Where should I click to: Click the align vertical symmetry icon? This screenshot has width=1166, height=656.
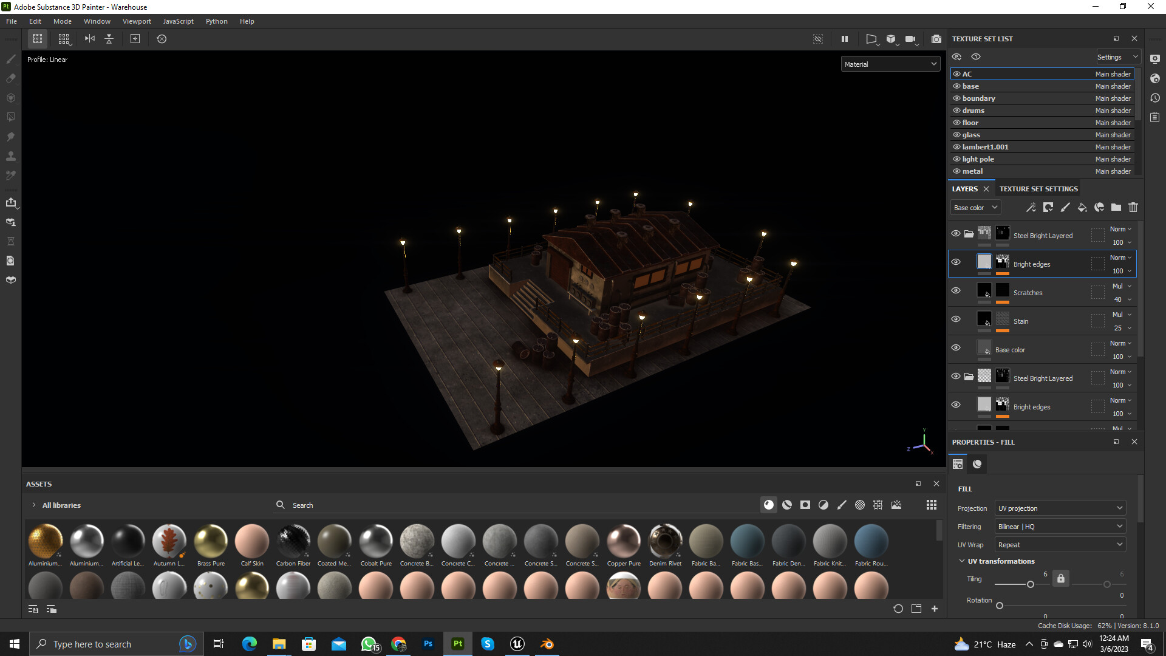tap(109, 39)
